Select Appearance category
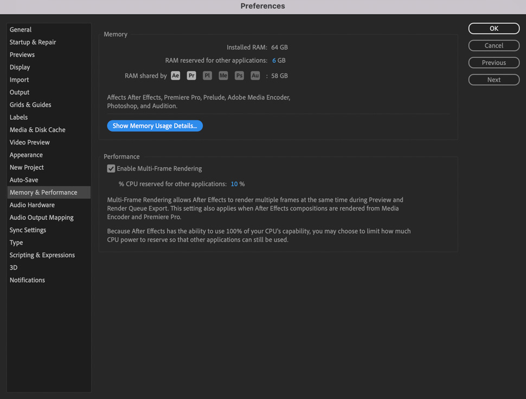526x399 pixels. coord(49,155)
